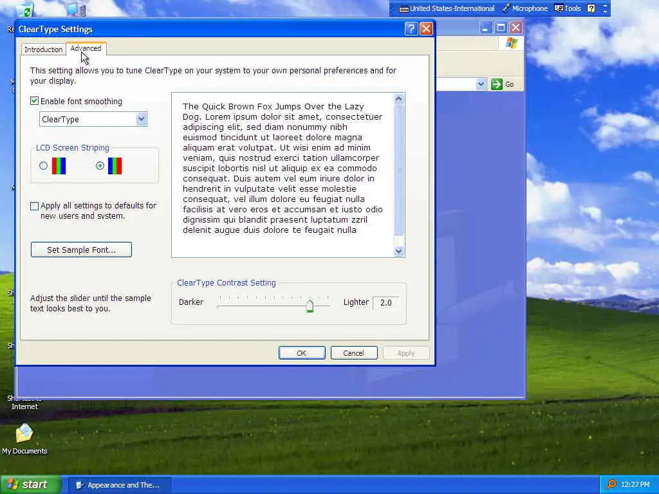Viewport: 659px width, 494px height.
Task: Select the BGR striping radio button
Action: point(100,166)
